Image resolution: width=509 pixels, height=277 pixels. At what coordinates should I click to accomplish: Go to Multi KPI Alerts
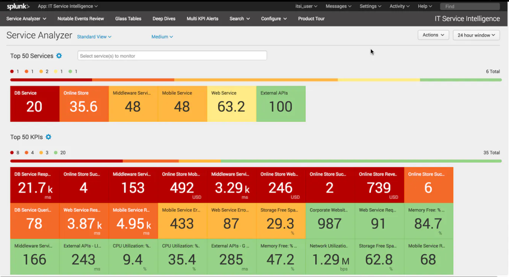tap(203, 19)
